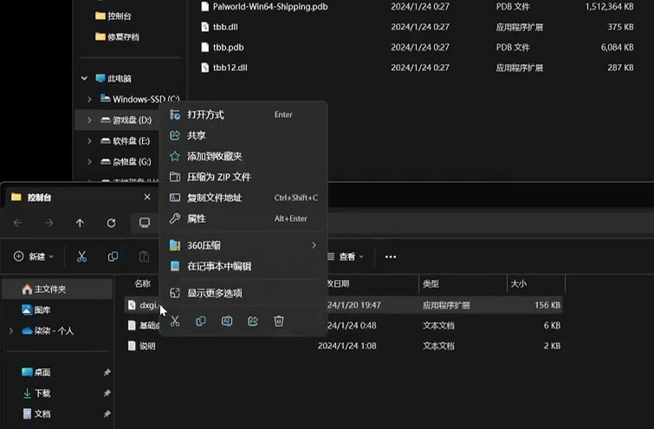
Task: Click the 6 KB size cell
Action: click(552, 326)
